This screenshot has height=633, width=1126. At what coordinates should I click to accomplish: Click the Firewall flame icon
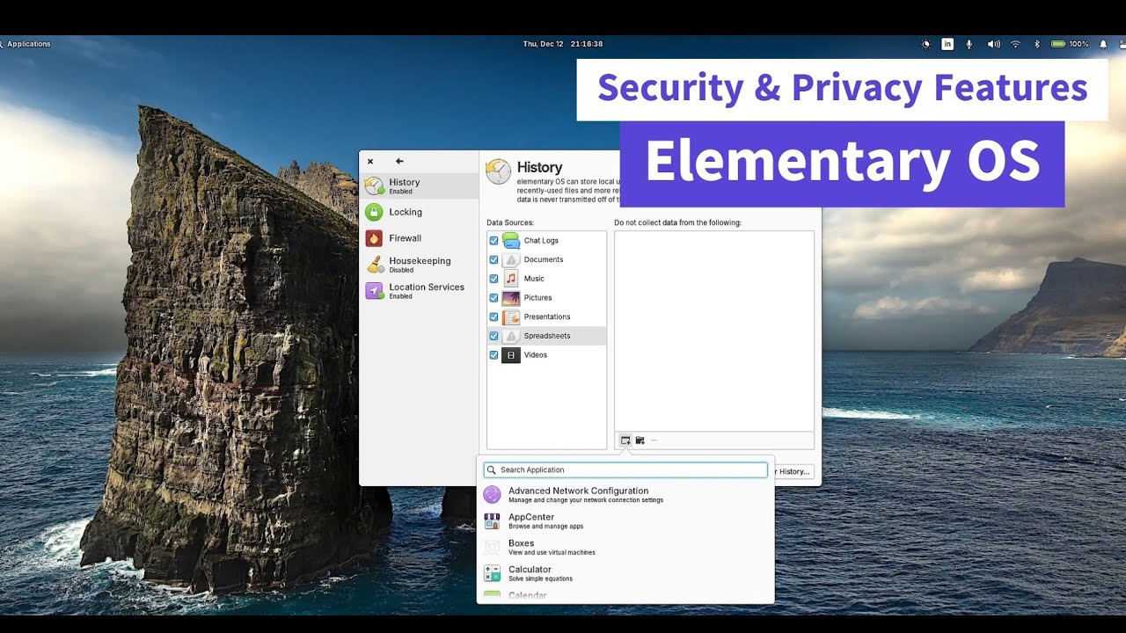click(374, 238)
